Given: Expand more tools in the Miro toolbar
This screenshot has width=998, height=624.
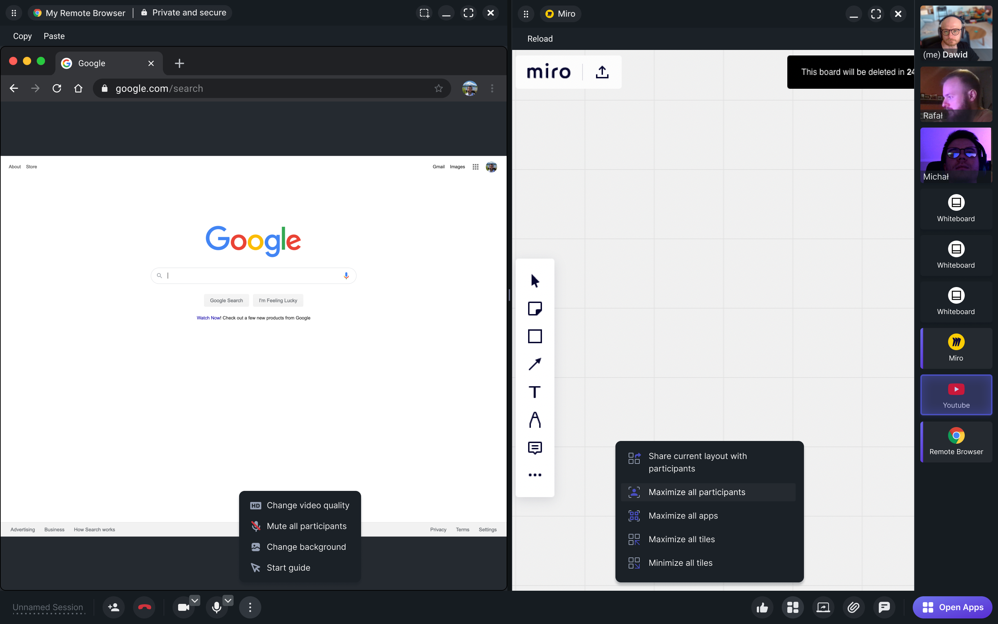Looking at the screenshot, I should click(x=534, y=475).
